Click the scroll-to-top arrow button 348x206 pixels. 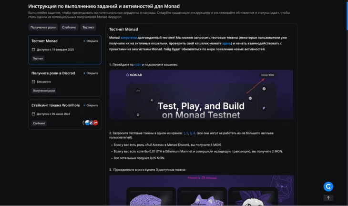tap(328, 198)
